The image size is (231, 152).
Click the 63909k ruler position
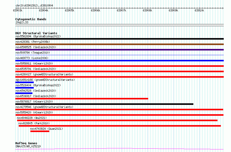click(x=173, y=10)
